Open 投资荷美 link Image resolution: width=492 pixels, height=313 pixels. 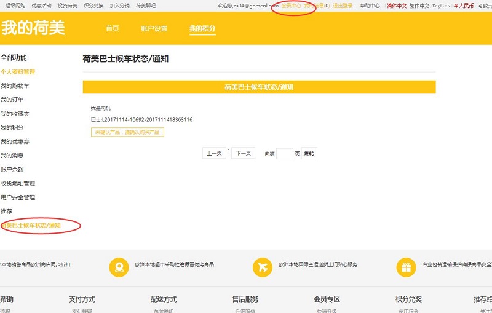(68, 6)
